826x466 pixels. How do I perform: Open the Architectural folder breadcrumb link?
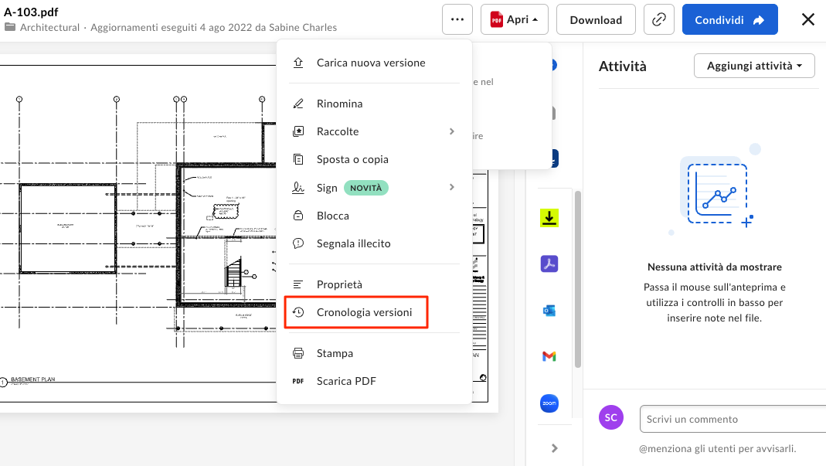click(x=47, y=26)
